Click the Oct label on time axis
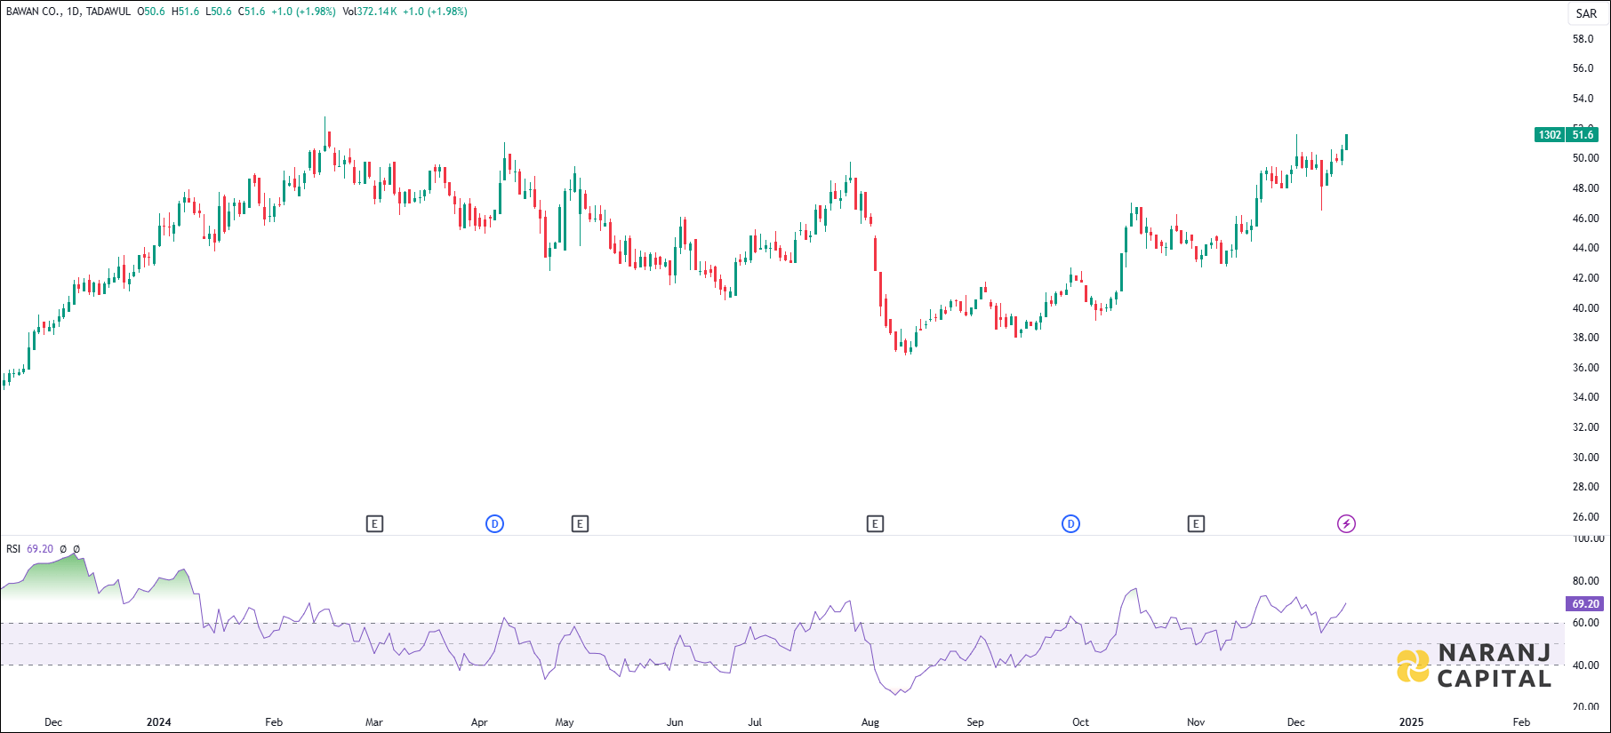The height and width of the screenshot is (733, 1611). point(1081,722)
